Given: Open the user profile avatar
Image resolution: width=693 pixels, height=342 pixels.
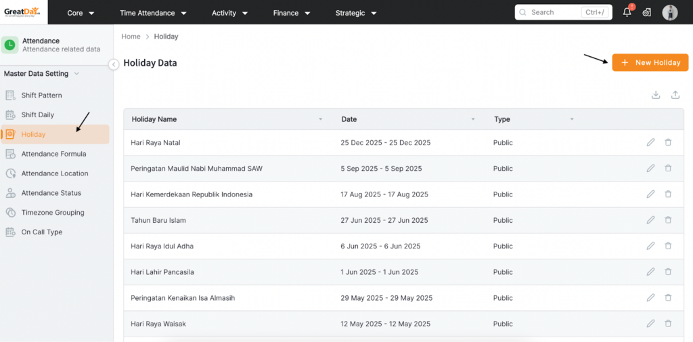Looking at the screenshot, I should coord(669,12).
